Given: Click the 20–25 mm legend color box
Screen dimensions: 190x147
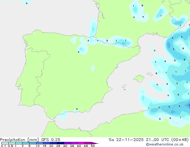Looking at the screenshot, I should click(x=54, y=143).
